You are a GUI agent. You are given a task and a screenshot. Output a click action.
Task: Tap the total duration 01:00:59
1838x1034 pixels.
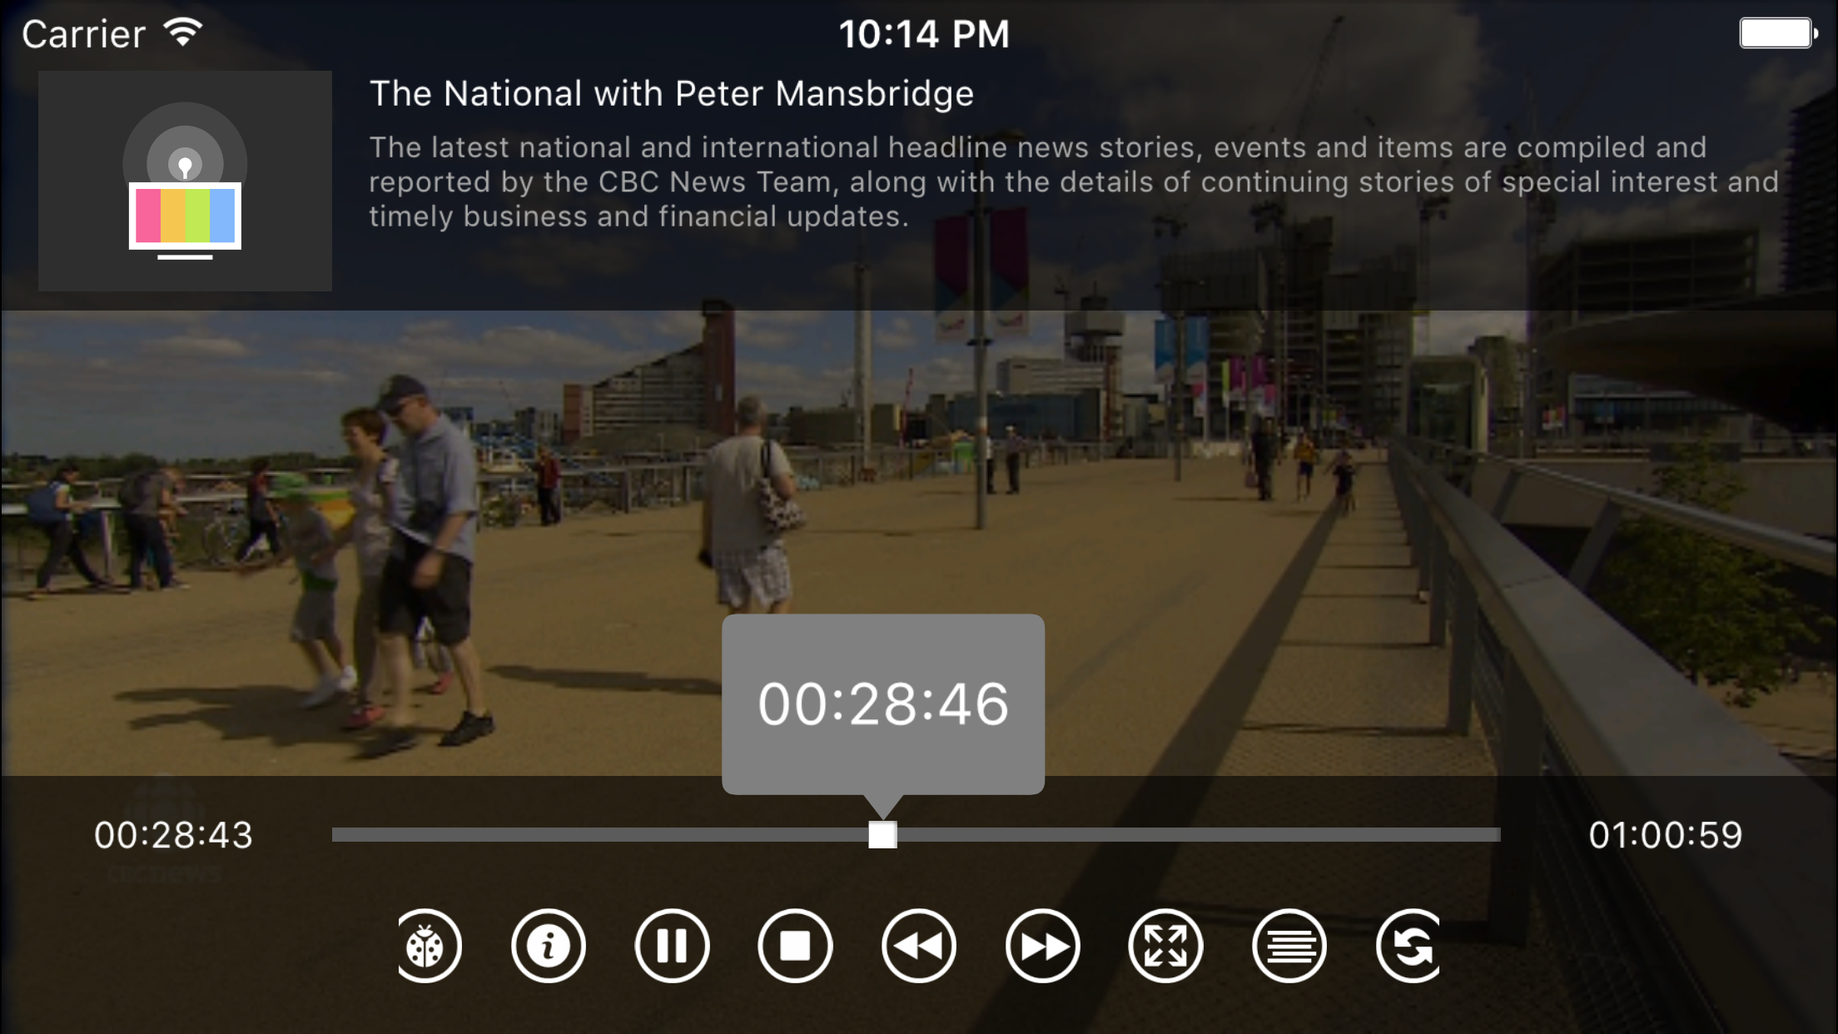tap(1666, 835)
